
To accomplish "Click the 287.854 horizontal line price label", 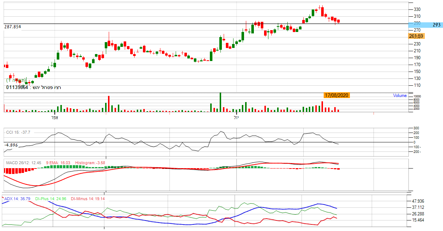I will (13, 27).
